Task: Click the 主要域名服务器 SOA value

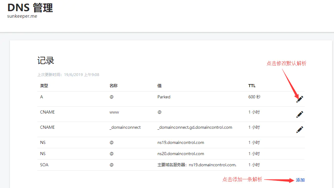Action: (197, 165)
